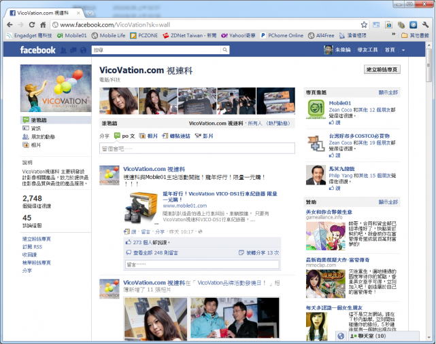The width and height of the screenshot is (436, 344).
Task: Click the create page button top right
Action: (x=382, y=69)
